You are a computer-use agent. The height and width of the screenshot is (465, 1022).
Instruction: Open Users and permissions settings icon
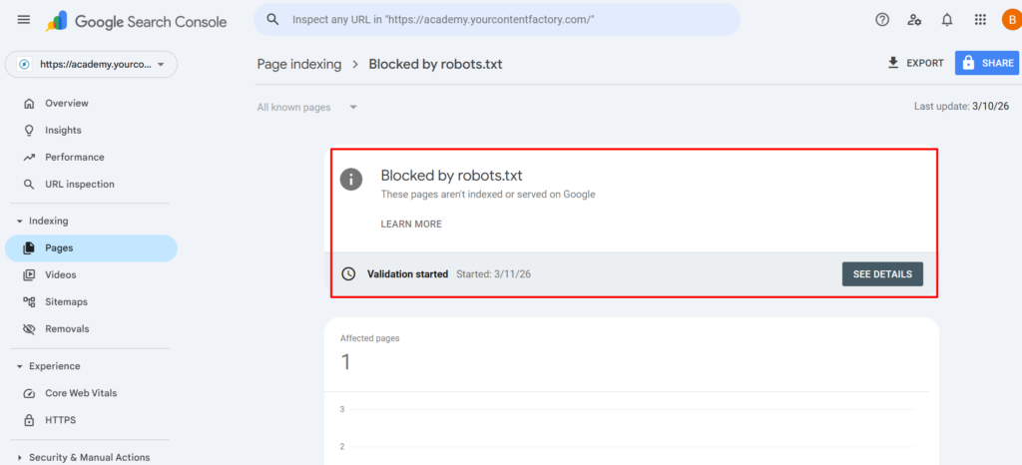(x=914, y=20)
